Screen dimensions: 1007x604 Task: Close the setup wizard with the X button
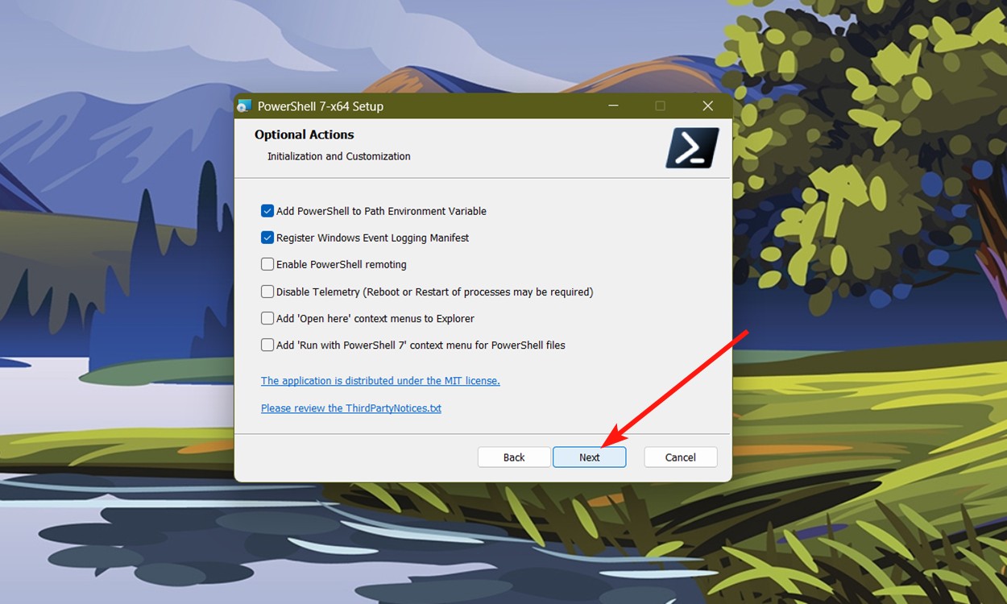click(x=707, y=105)
